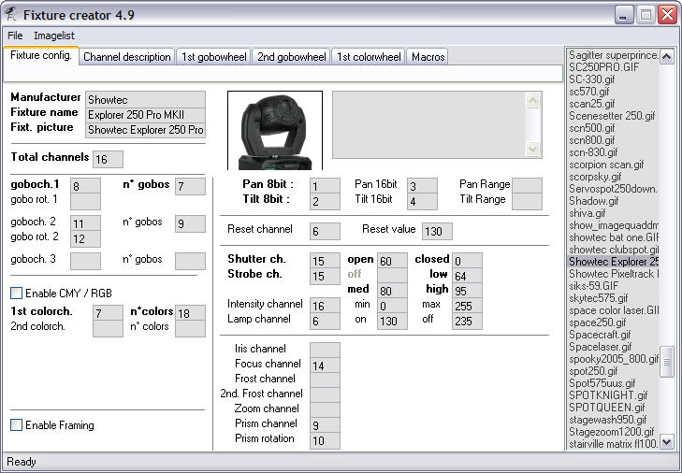Screen dimensions: 682x473
Task: Click the Tilt 16bit field showing 4
Action: coord(422,201)
